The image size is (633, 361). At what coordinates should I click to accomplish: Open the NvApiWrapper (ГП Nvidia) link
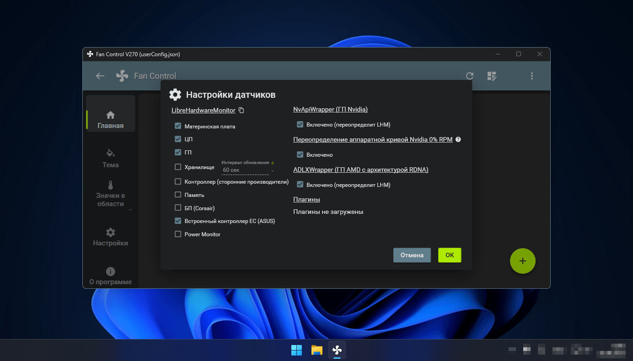331,109
